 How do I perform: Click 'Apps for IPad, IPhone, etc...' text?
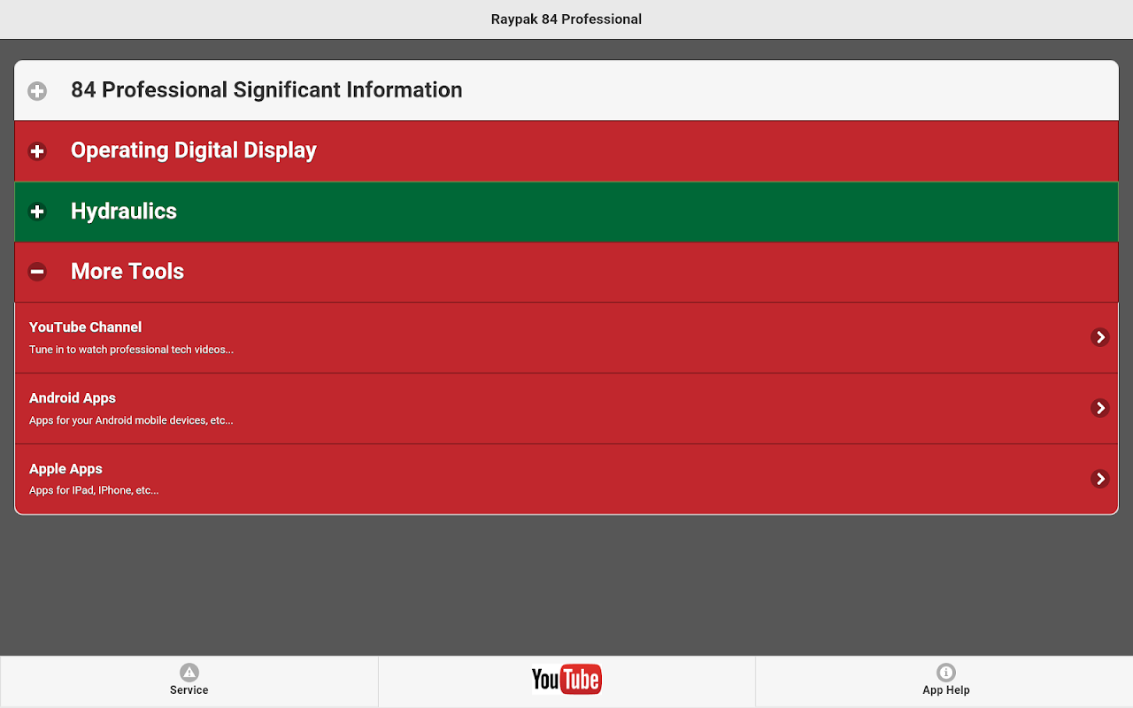click(x=94, y=490)
